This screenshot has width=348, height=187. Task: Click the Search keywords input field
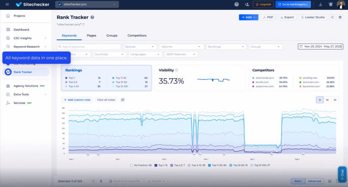tap(89, 47)
